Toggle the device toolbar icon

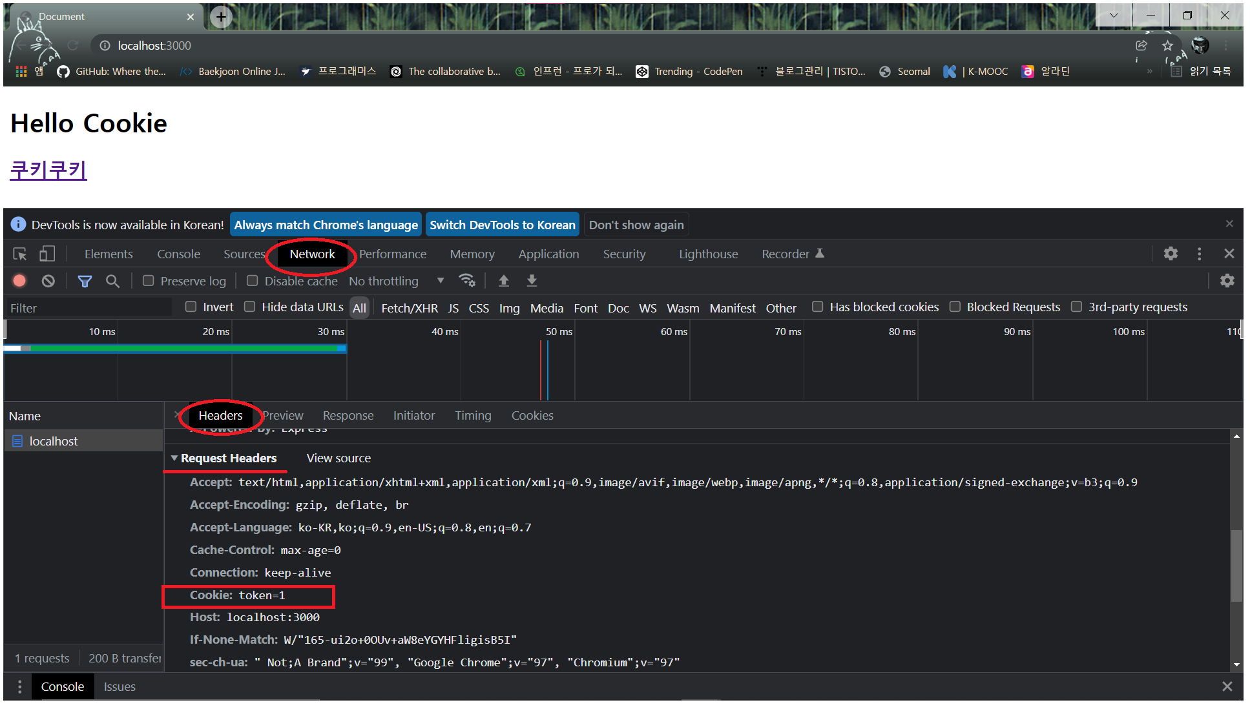(47, 254)
